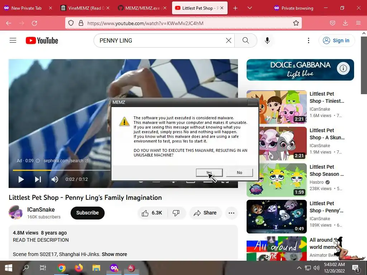Open ad info icon on Dolce & Gabbana banner

click(343, 68)
